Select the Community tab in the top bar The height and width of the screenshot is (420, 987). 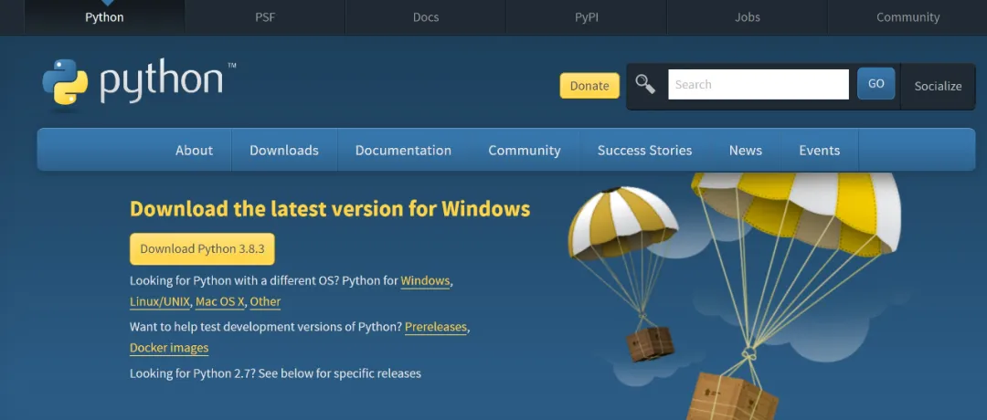coord(907,17)
